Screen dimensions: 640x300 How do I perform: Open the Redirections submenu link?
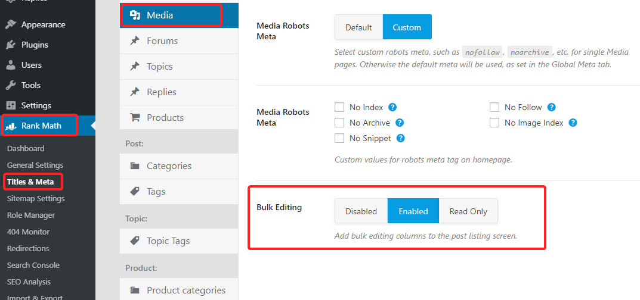click(x=28, y=248)
